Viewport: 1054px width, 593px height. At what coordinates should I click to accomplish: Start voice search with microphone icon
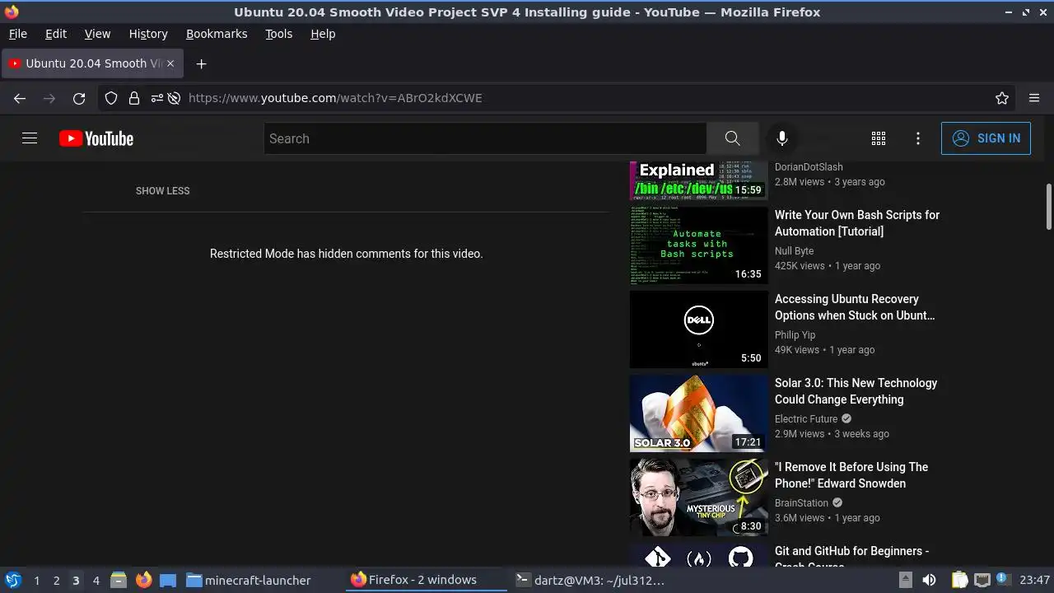[782, 138]
